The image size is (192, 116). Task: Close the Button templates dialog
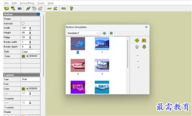146,27
